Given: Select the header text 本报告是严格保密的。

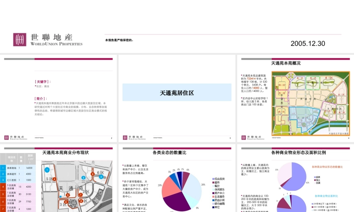Looking at the screenshot, I should 119,40.
